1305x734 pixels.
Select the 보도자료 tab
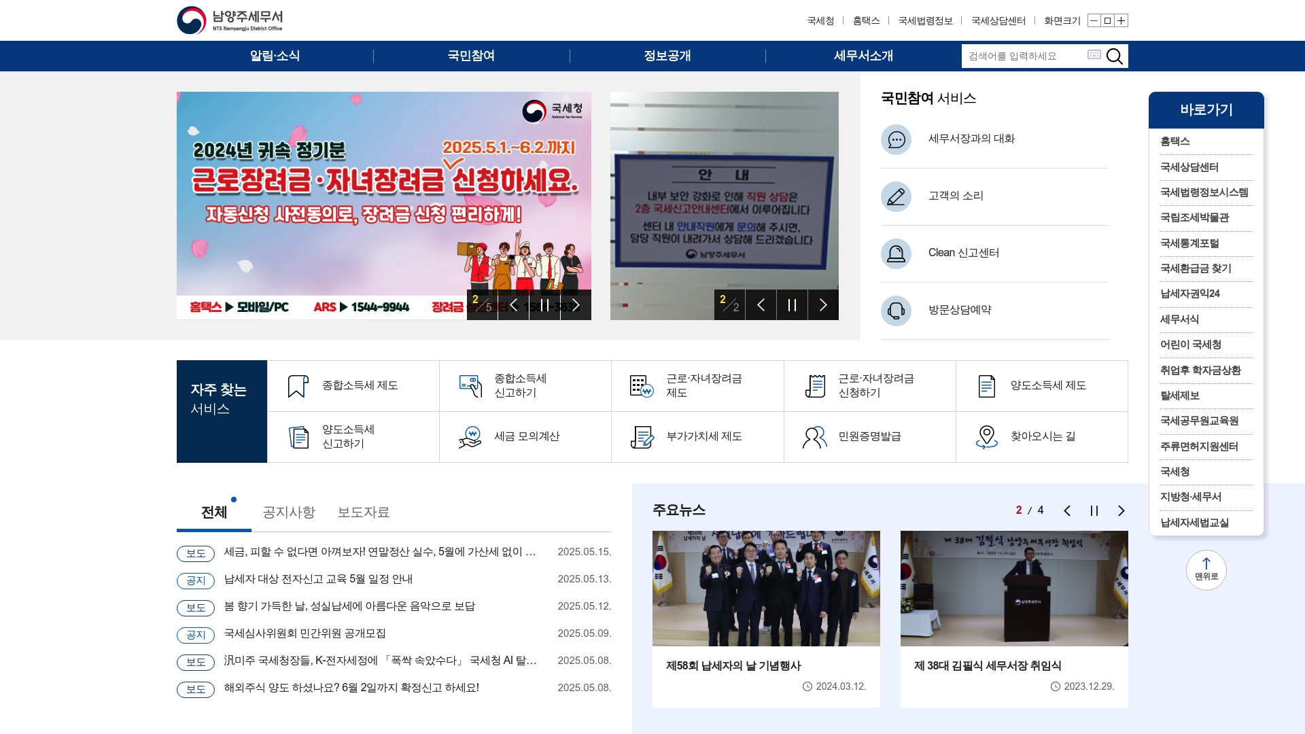coord(364,512)
